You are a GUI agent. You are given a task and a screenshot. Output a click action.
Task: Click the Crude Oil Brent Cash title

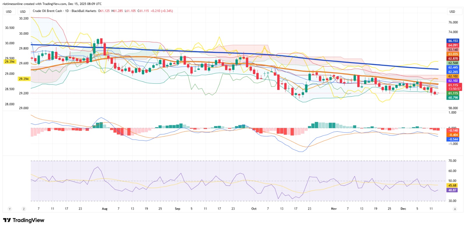[x=47, y=11]
